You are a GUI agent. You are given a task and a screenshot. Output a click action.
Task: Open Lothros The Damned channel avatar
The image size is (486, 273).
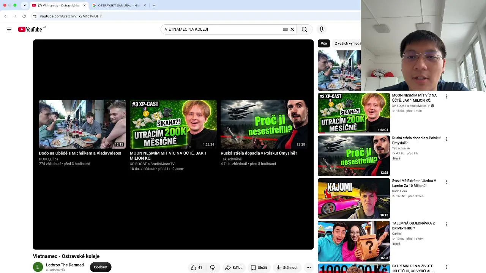tap(38, 267)
